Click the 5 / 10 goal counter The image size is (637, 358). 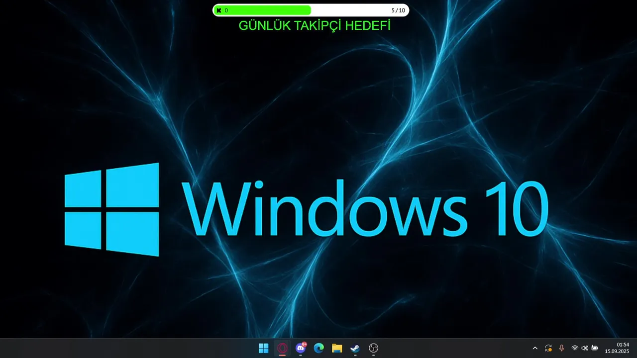(x=398, y=10)
